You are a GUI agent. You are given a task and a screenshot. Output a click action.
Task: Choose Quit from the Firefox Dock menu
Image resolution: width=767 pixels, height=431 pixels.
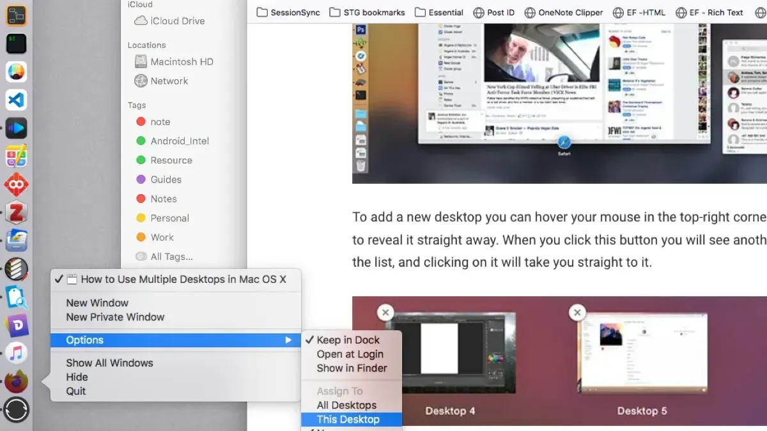tap(176, 391)
